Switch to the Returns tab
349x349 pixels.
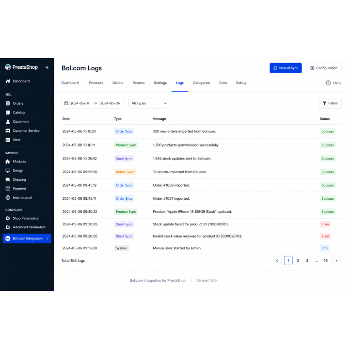(139, 83)
